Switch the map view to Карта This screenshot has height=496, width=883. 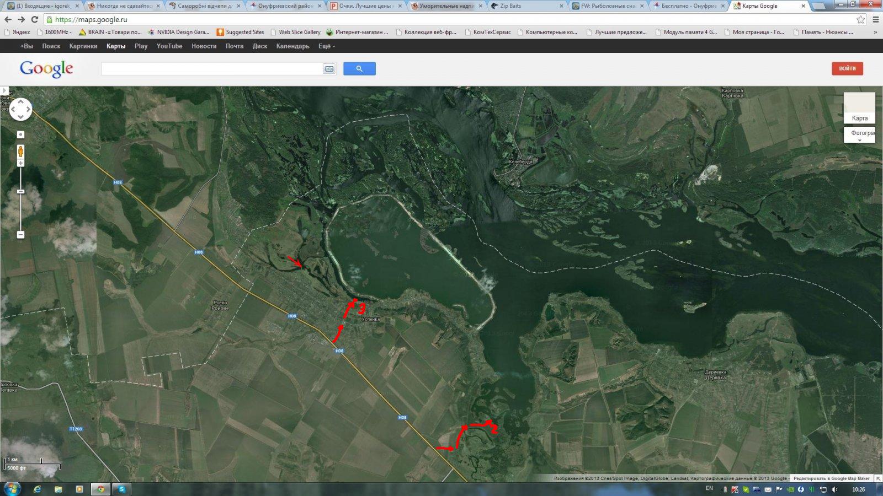(859, 109)
